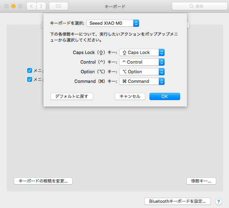Show all preferences grid icon
Viewport: 229px width, 208px height.
coord(59,6)
